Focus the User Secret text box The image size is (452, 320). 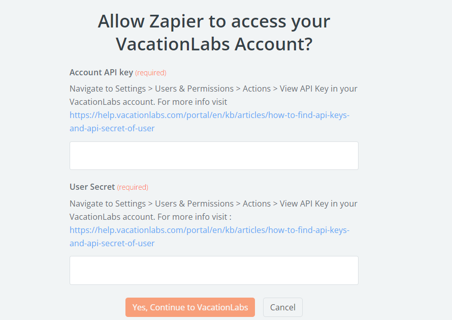click(214, 270)
